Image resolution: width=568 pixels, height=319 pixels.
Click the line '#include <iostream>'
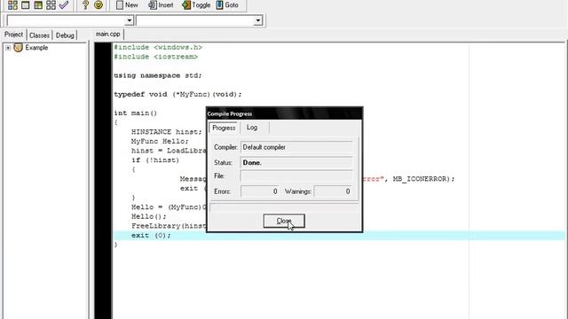coord(156,57)
